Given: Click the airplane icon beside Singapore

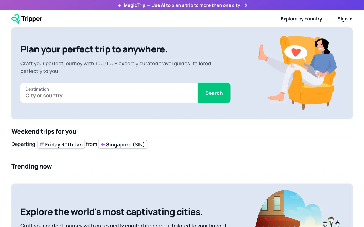Looking at the screenshot, I should [x=103, y=144].
